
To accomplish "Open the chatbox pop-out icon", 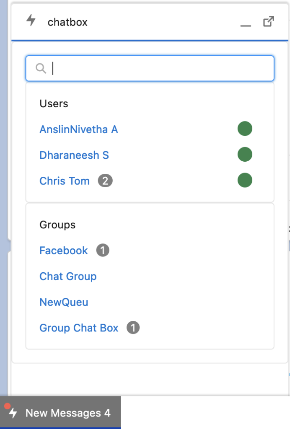I will [269, 21].
